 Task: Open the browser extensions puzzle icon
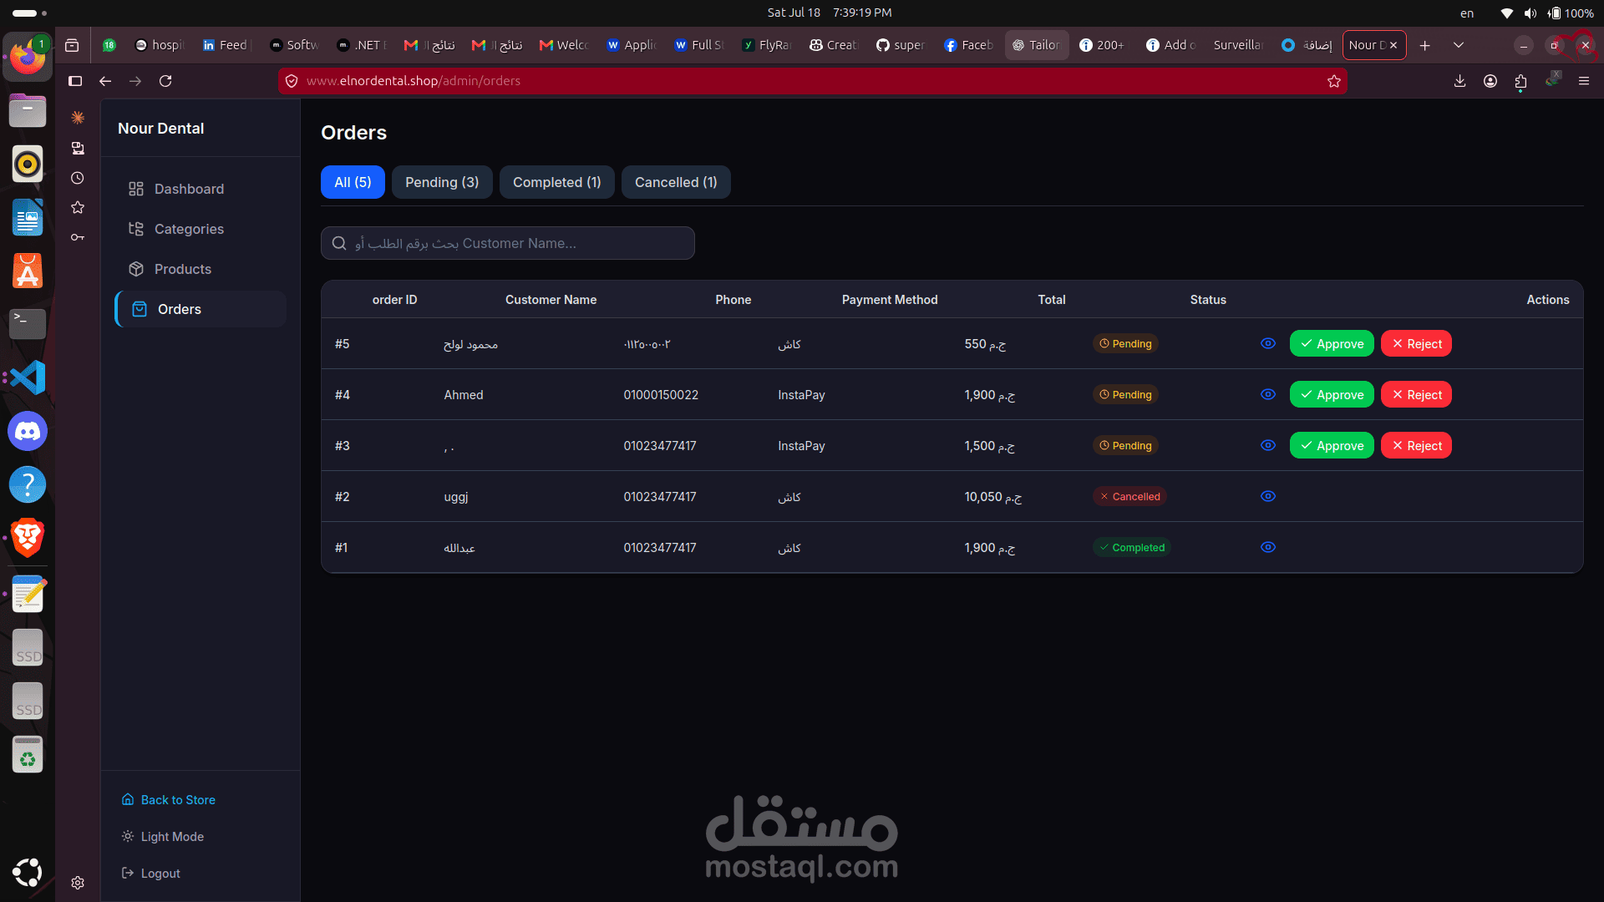coord(1520,81)
